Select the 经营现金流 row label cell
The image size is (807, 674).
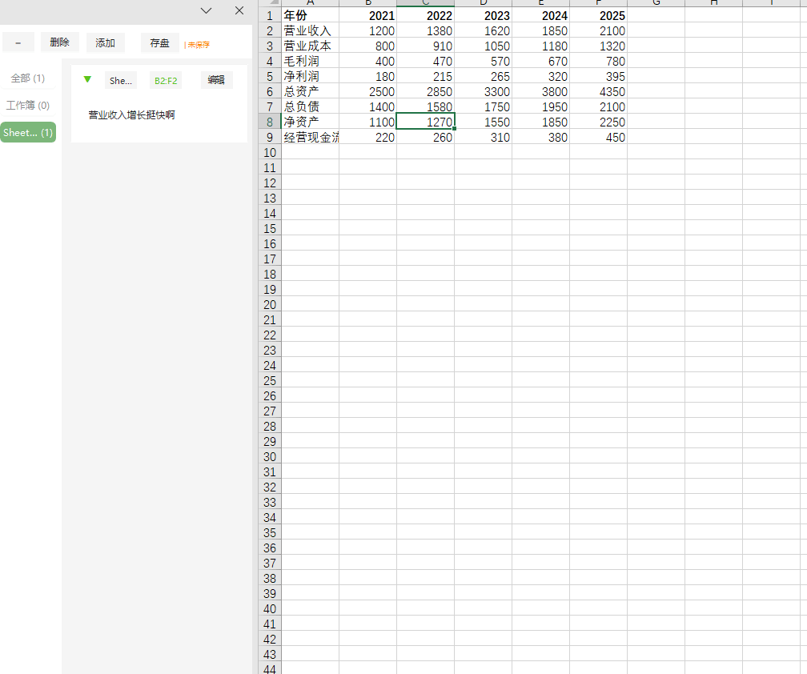pos(311,138)
